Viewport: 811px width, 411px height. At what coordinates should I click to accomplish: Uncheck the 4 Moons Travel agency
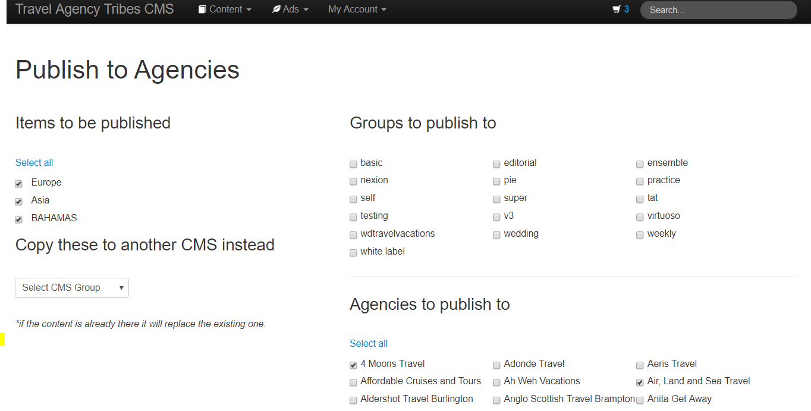353,365
